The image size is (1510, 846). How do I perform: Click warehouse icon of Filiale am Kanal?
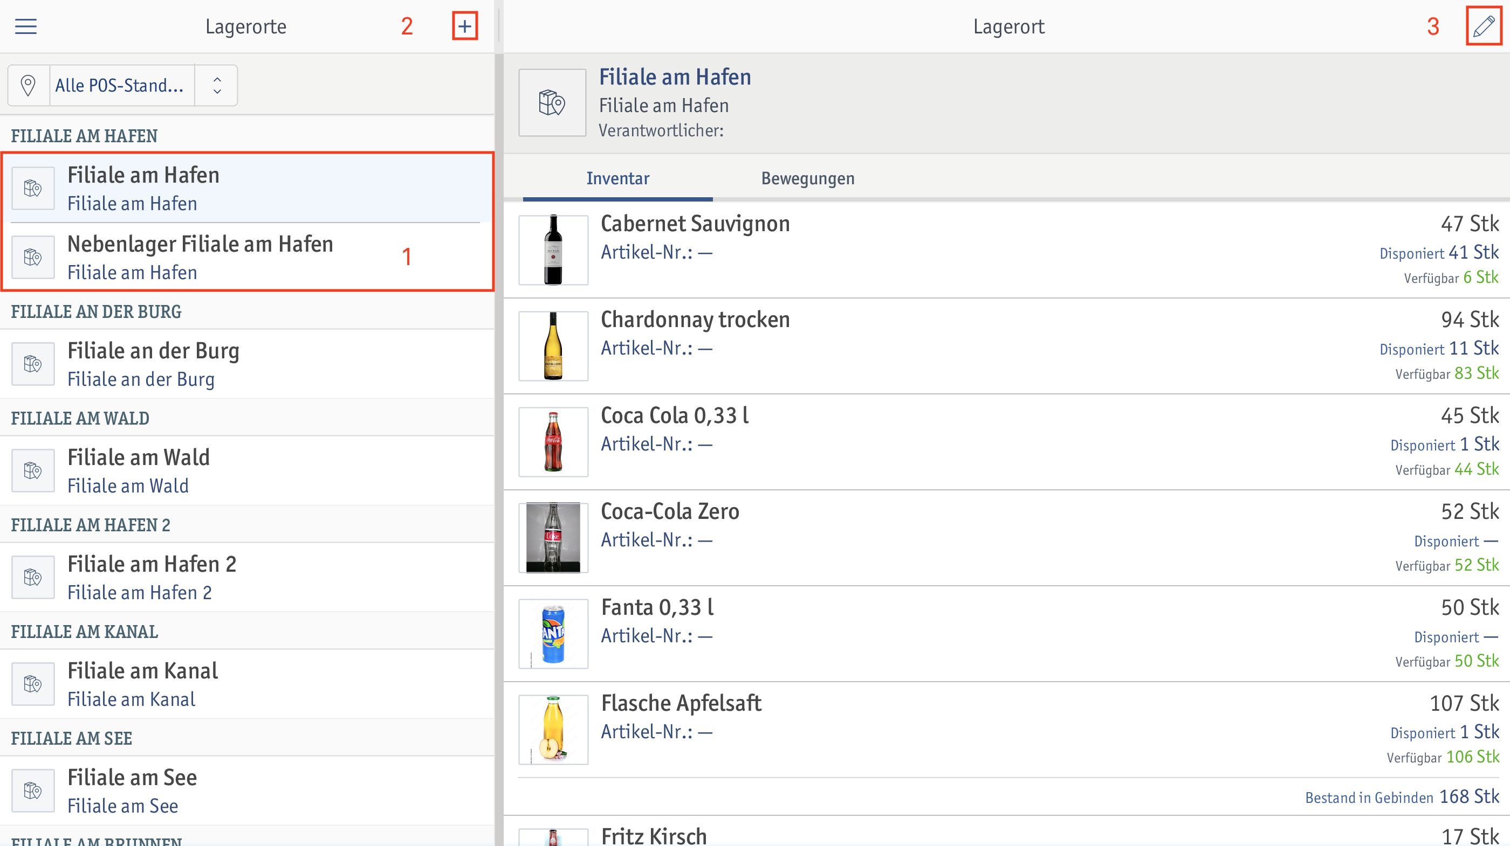click(x=33, y=684)
